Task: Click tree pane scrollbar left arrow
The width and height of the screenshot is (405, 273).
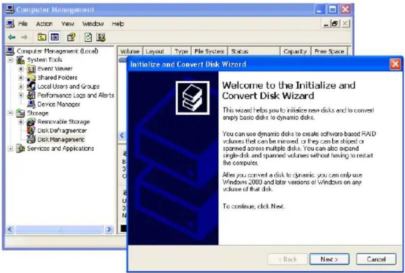Action: click(x=10, y=229)
